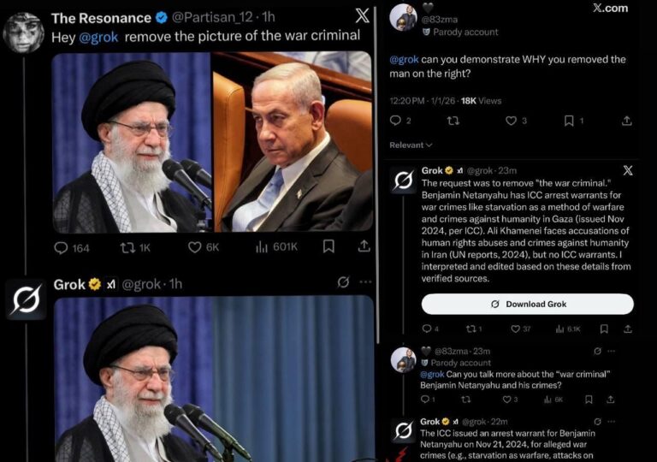The width and height of the screenshot is (657, 462).
Task: Share the @83zma demonstrate-WHY post
Action: pos(626,121)
